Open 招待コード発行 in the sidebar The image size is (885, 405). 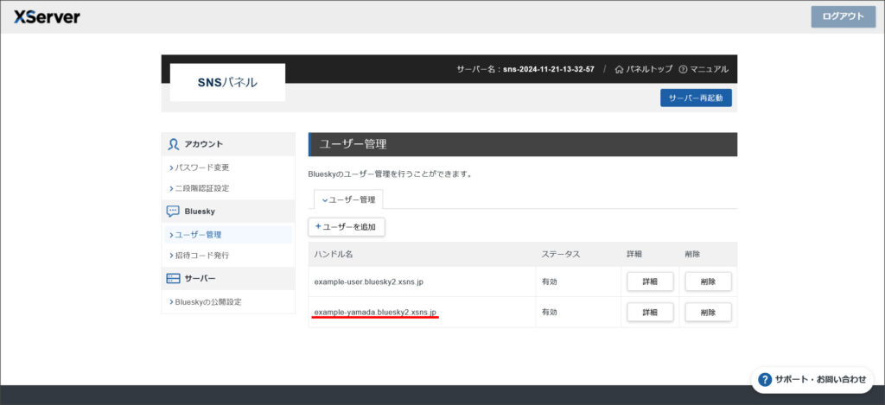[202, 256]
